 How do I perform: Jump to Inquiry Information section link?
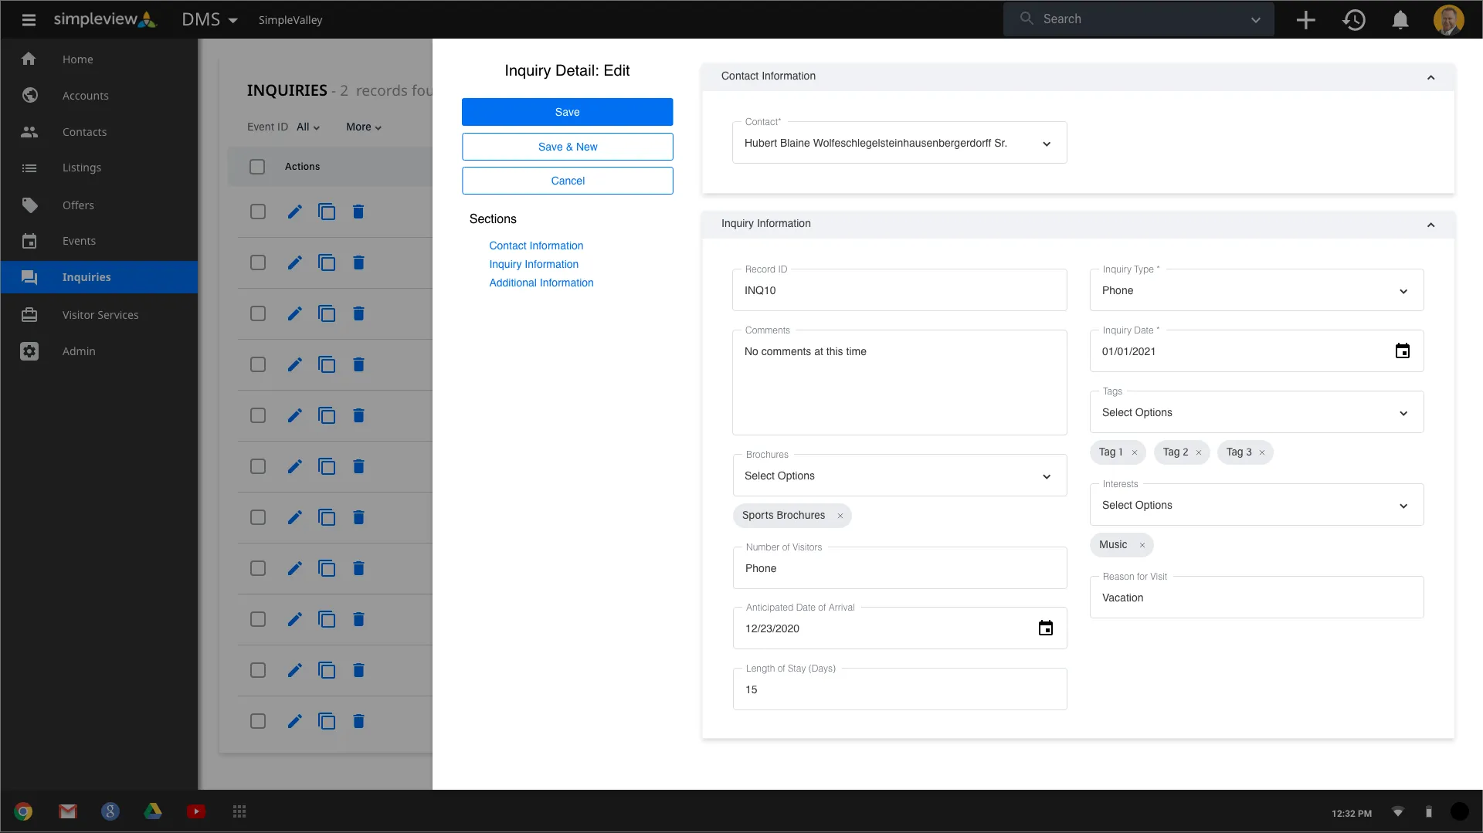(x=533, y=264)
